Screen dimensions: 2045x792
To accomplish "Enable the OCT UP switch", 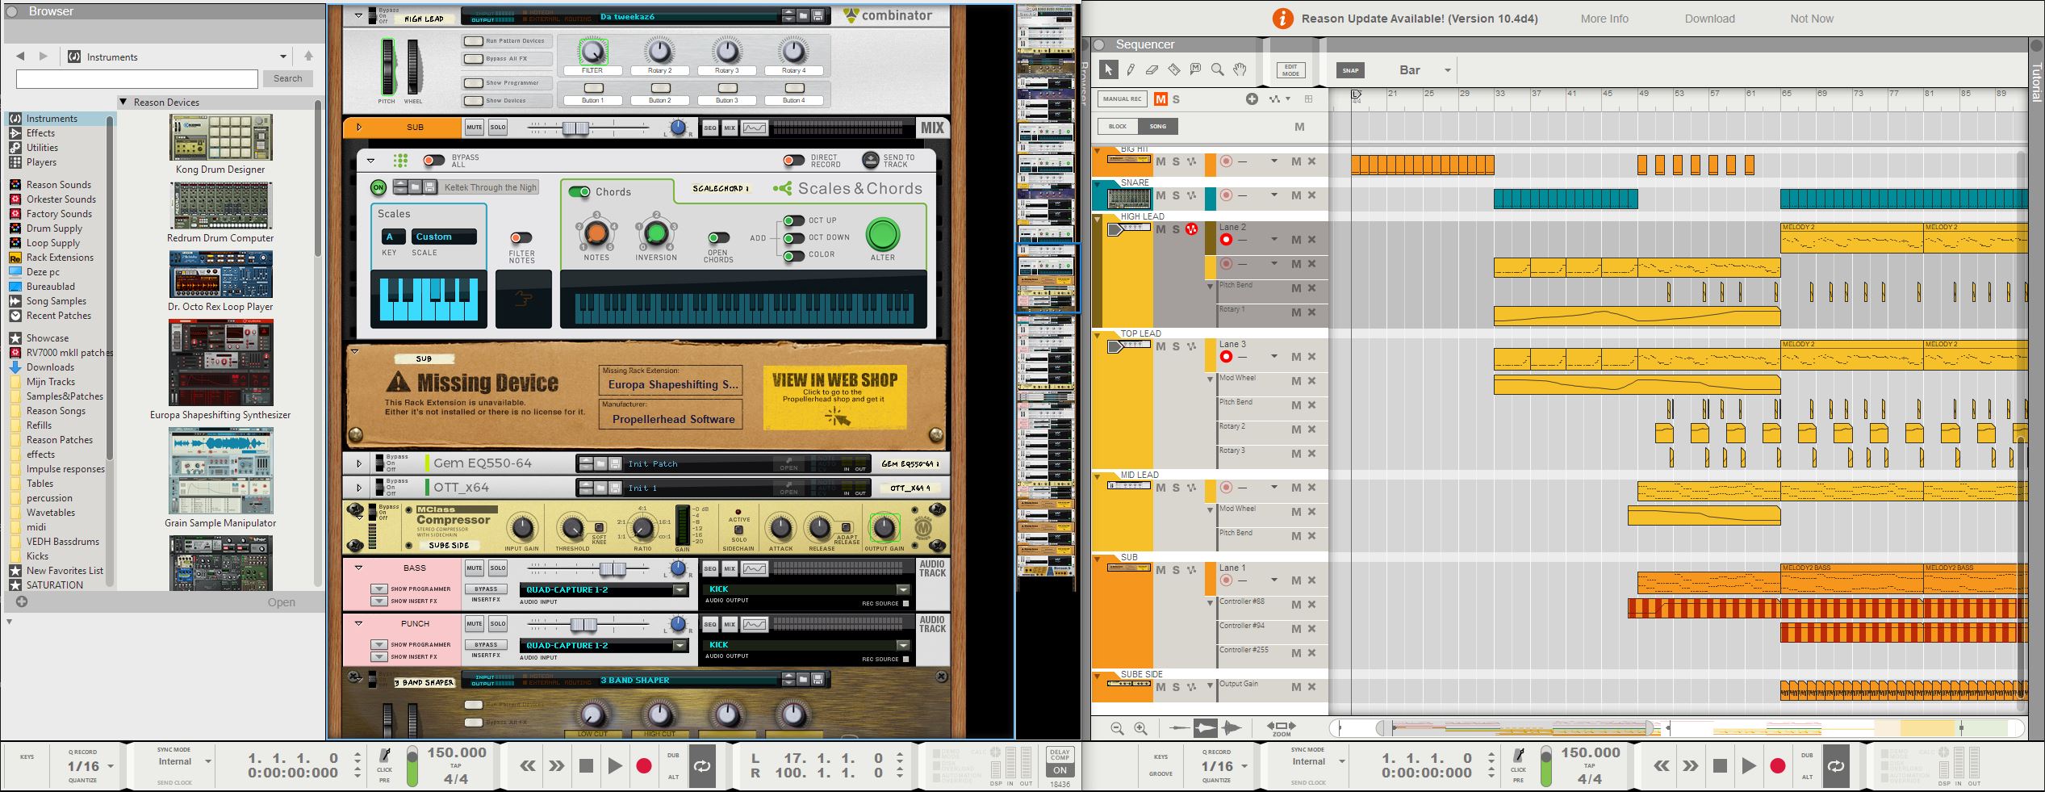I will [x=794, y=220].
